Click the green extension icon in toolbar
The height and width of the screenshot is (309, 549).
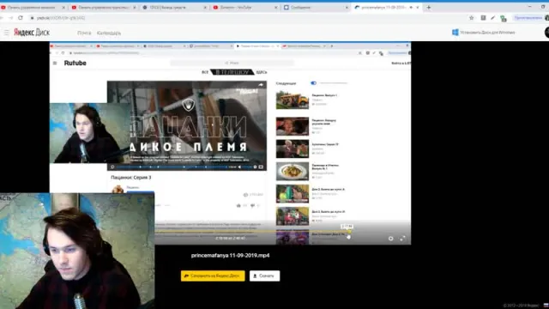click(504, 18)
